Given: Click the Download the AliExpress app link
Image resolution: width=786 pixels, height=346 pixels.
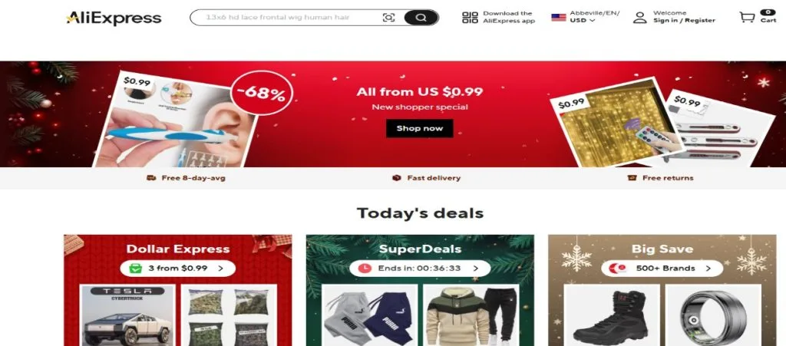Looking at the screenshot, I should point(509,17).
